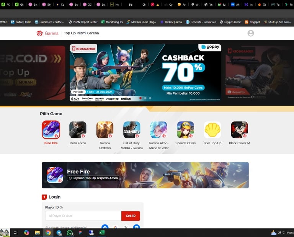Image resolution: width=294 pixels, height=237 pixels.
Task: Click the Player ID input field
Action: tap(83, 216)
